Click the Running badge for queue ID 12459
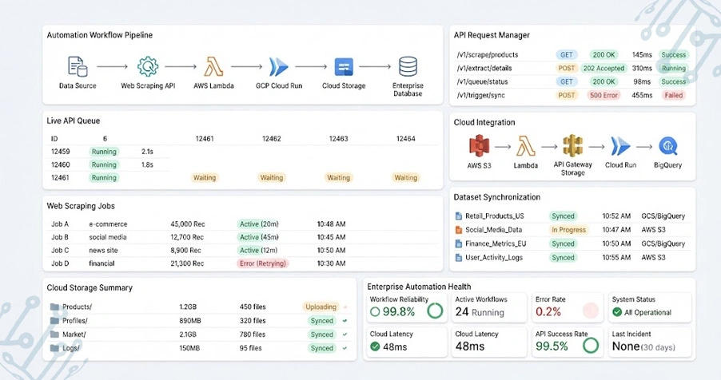This screenshot has width=721, height=380. click(x=104, y=152)
